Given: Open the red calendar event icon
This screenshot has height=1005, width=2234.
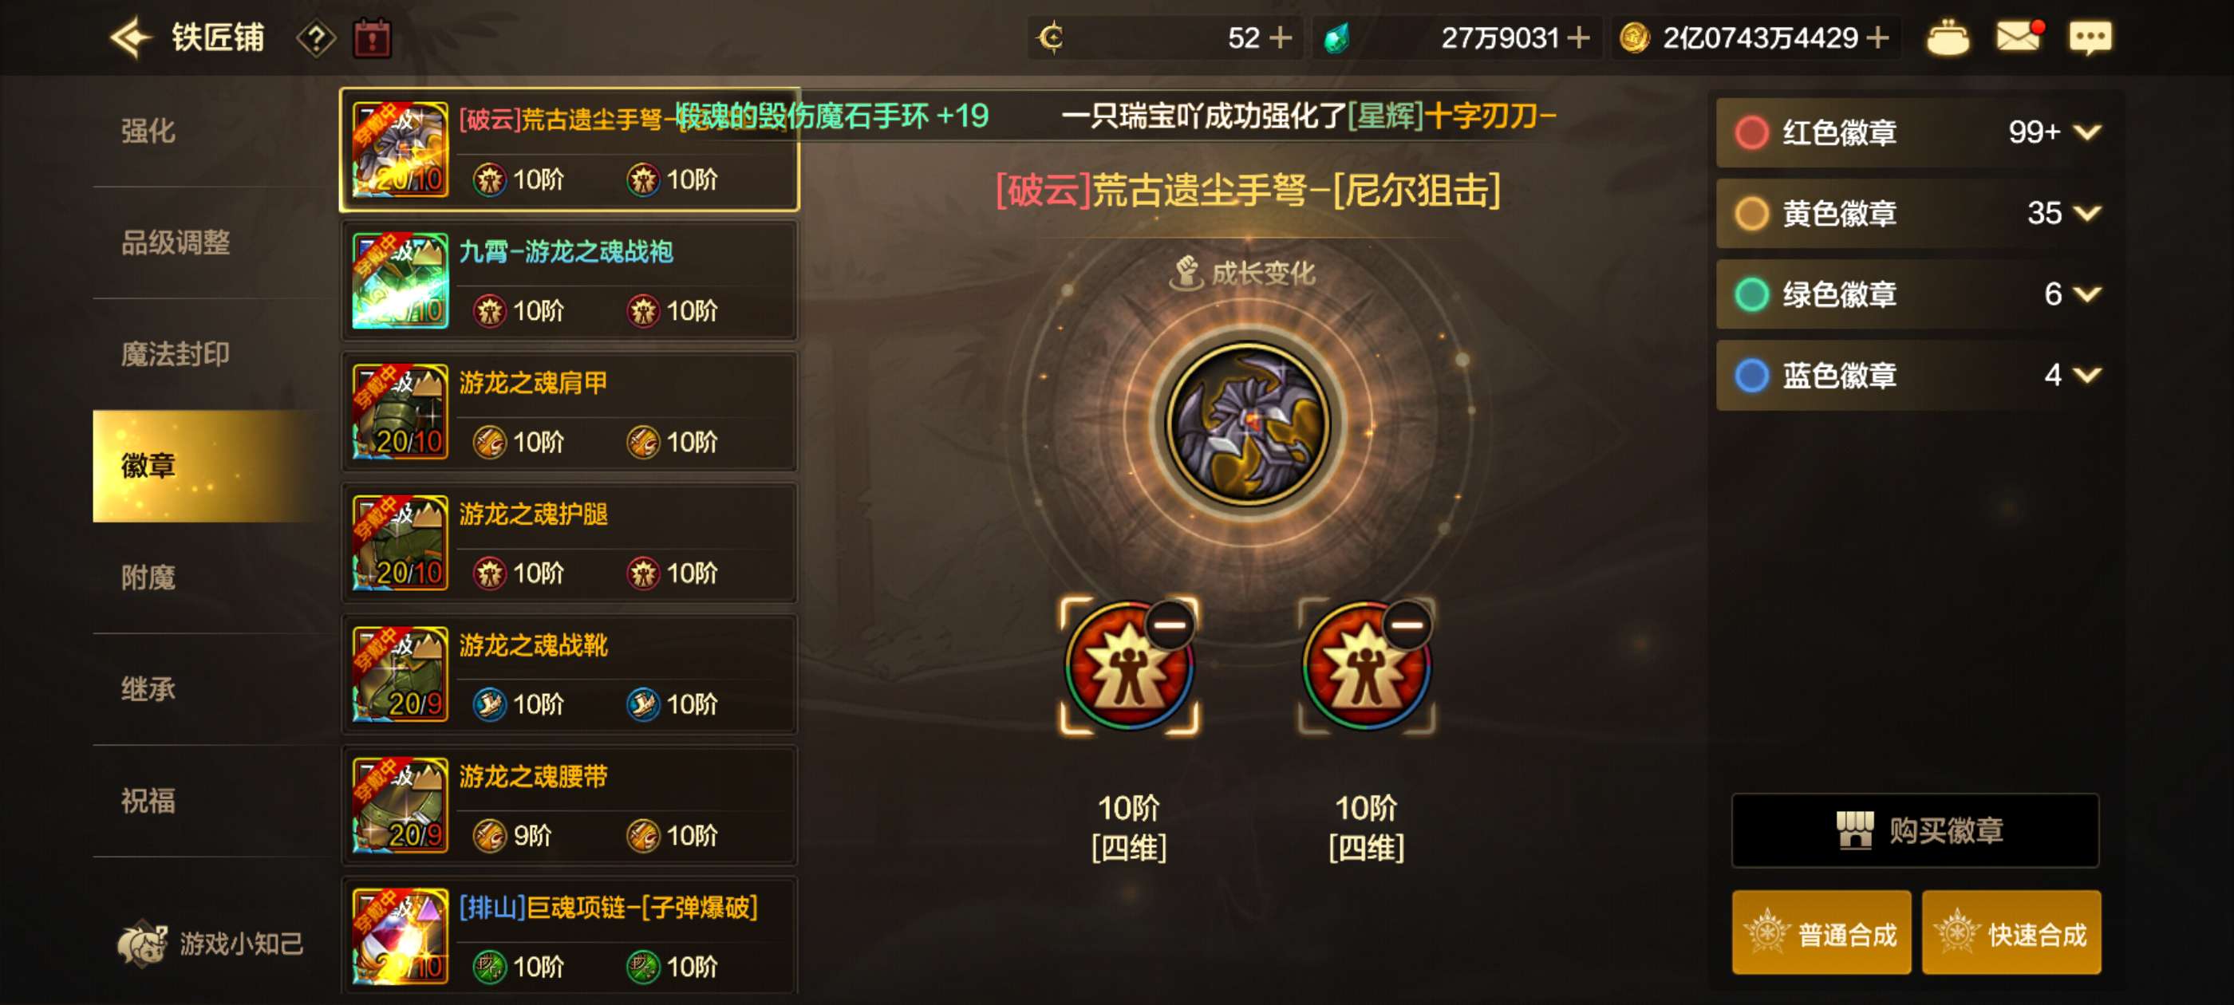Looking at the screenshot, I should [x=372, y=38].
